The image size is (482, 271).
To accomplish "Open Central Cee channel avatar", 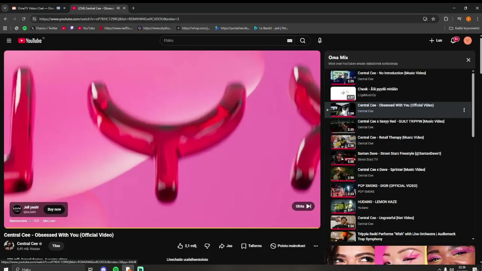I will [x=9, y=246].
